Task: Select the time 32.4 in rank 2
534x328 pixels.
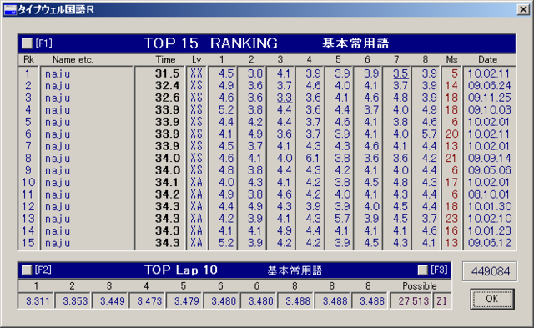Action: [x=167, y=85]
